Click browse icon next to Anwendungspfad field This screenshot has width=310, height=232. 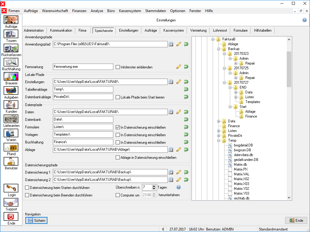(x=171, y=44)
